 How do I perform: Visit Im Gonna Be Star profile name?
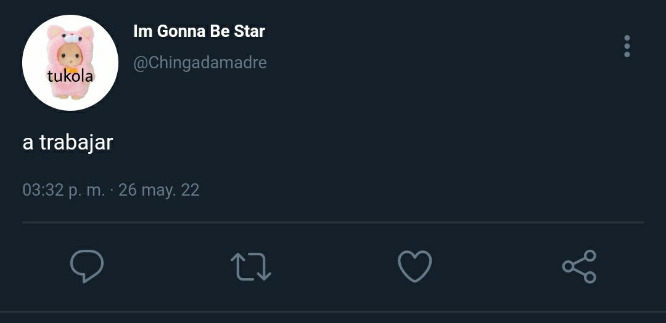(199, 31)
